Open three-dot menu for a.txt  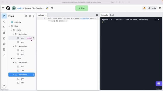[33, 38]
